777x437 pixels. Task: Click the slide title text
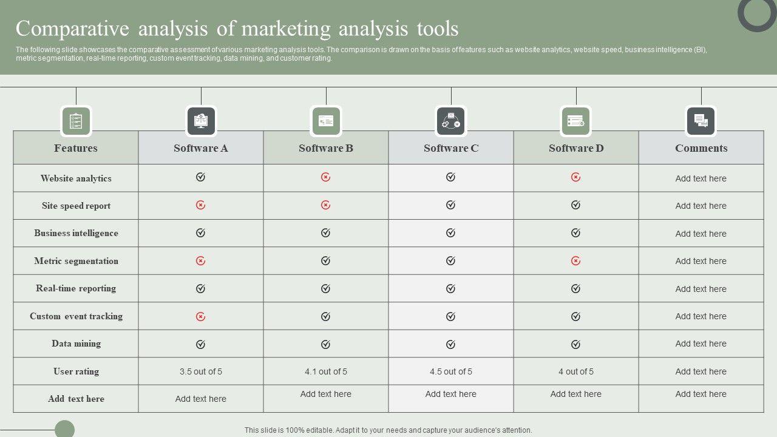(237, 29)
